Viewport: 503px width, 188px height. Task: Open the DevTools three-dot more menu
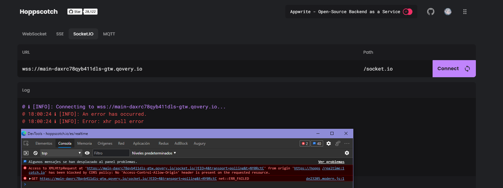point(347,143)
